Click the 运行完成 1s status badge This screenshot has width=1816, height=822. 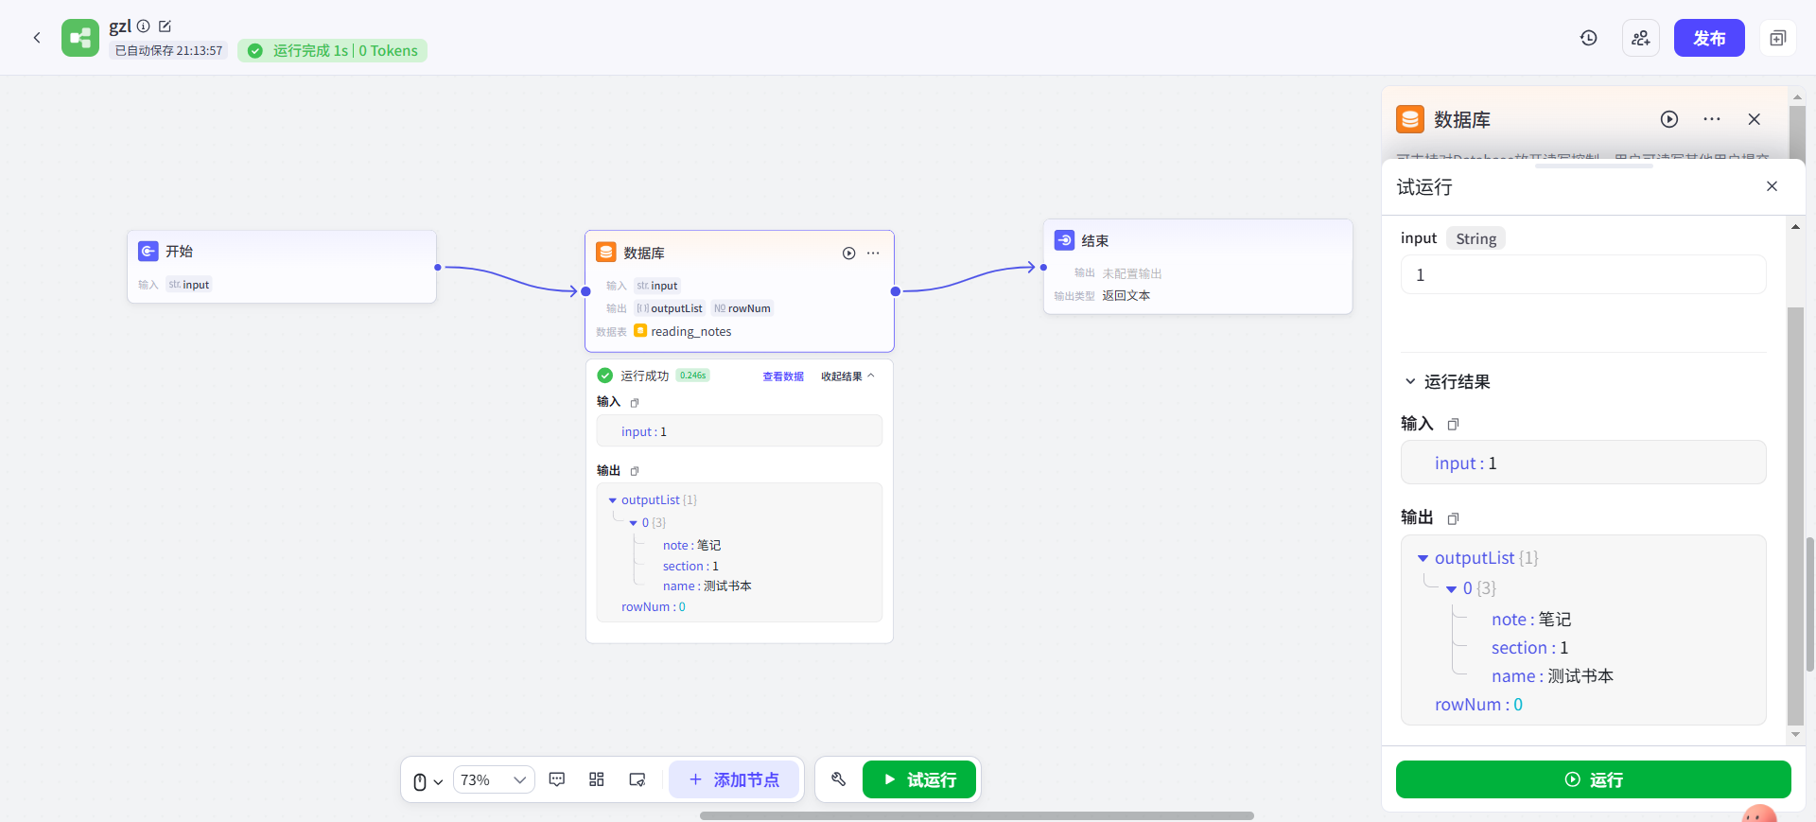point(332,51)
